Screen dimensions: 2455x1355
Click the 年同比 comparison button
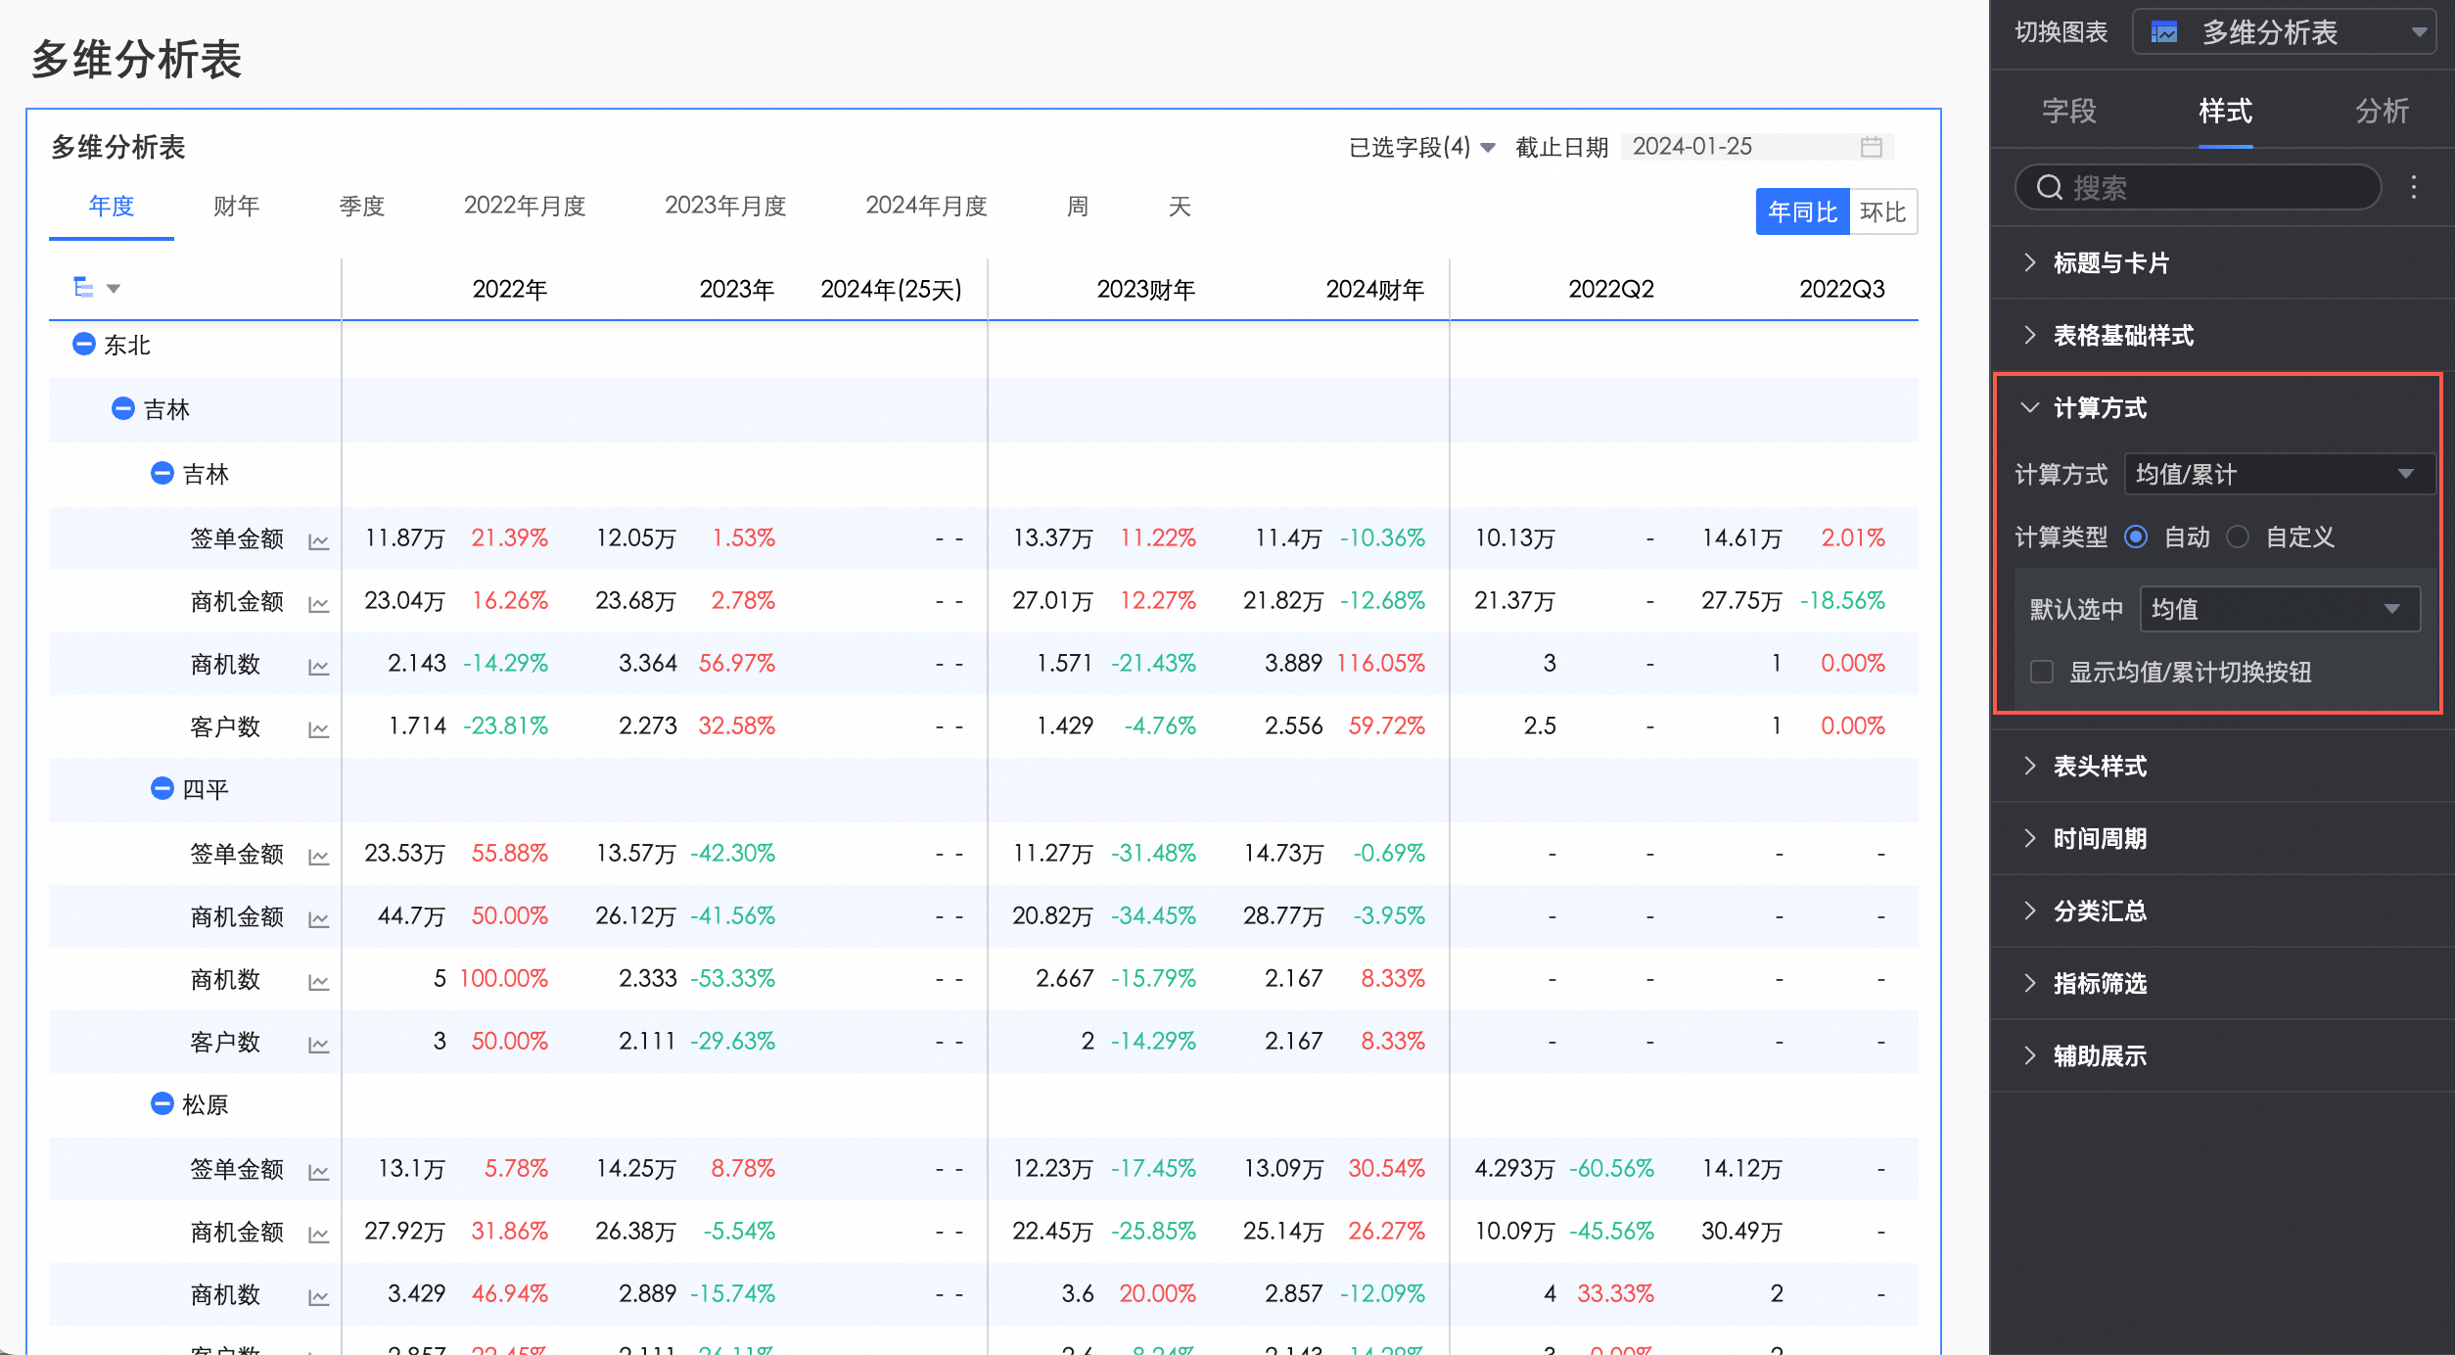pyautogui.click(x=1802, y=211)
